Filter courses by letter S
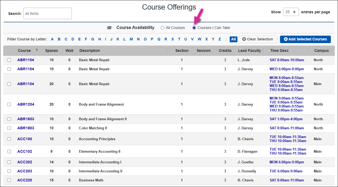The image size is (338, 187). pyautogui.click(x=172, y=39)
